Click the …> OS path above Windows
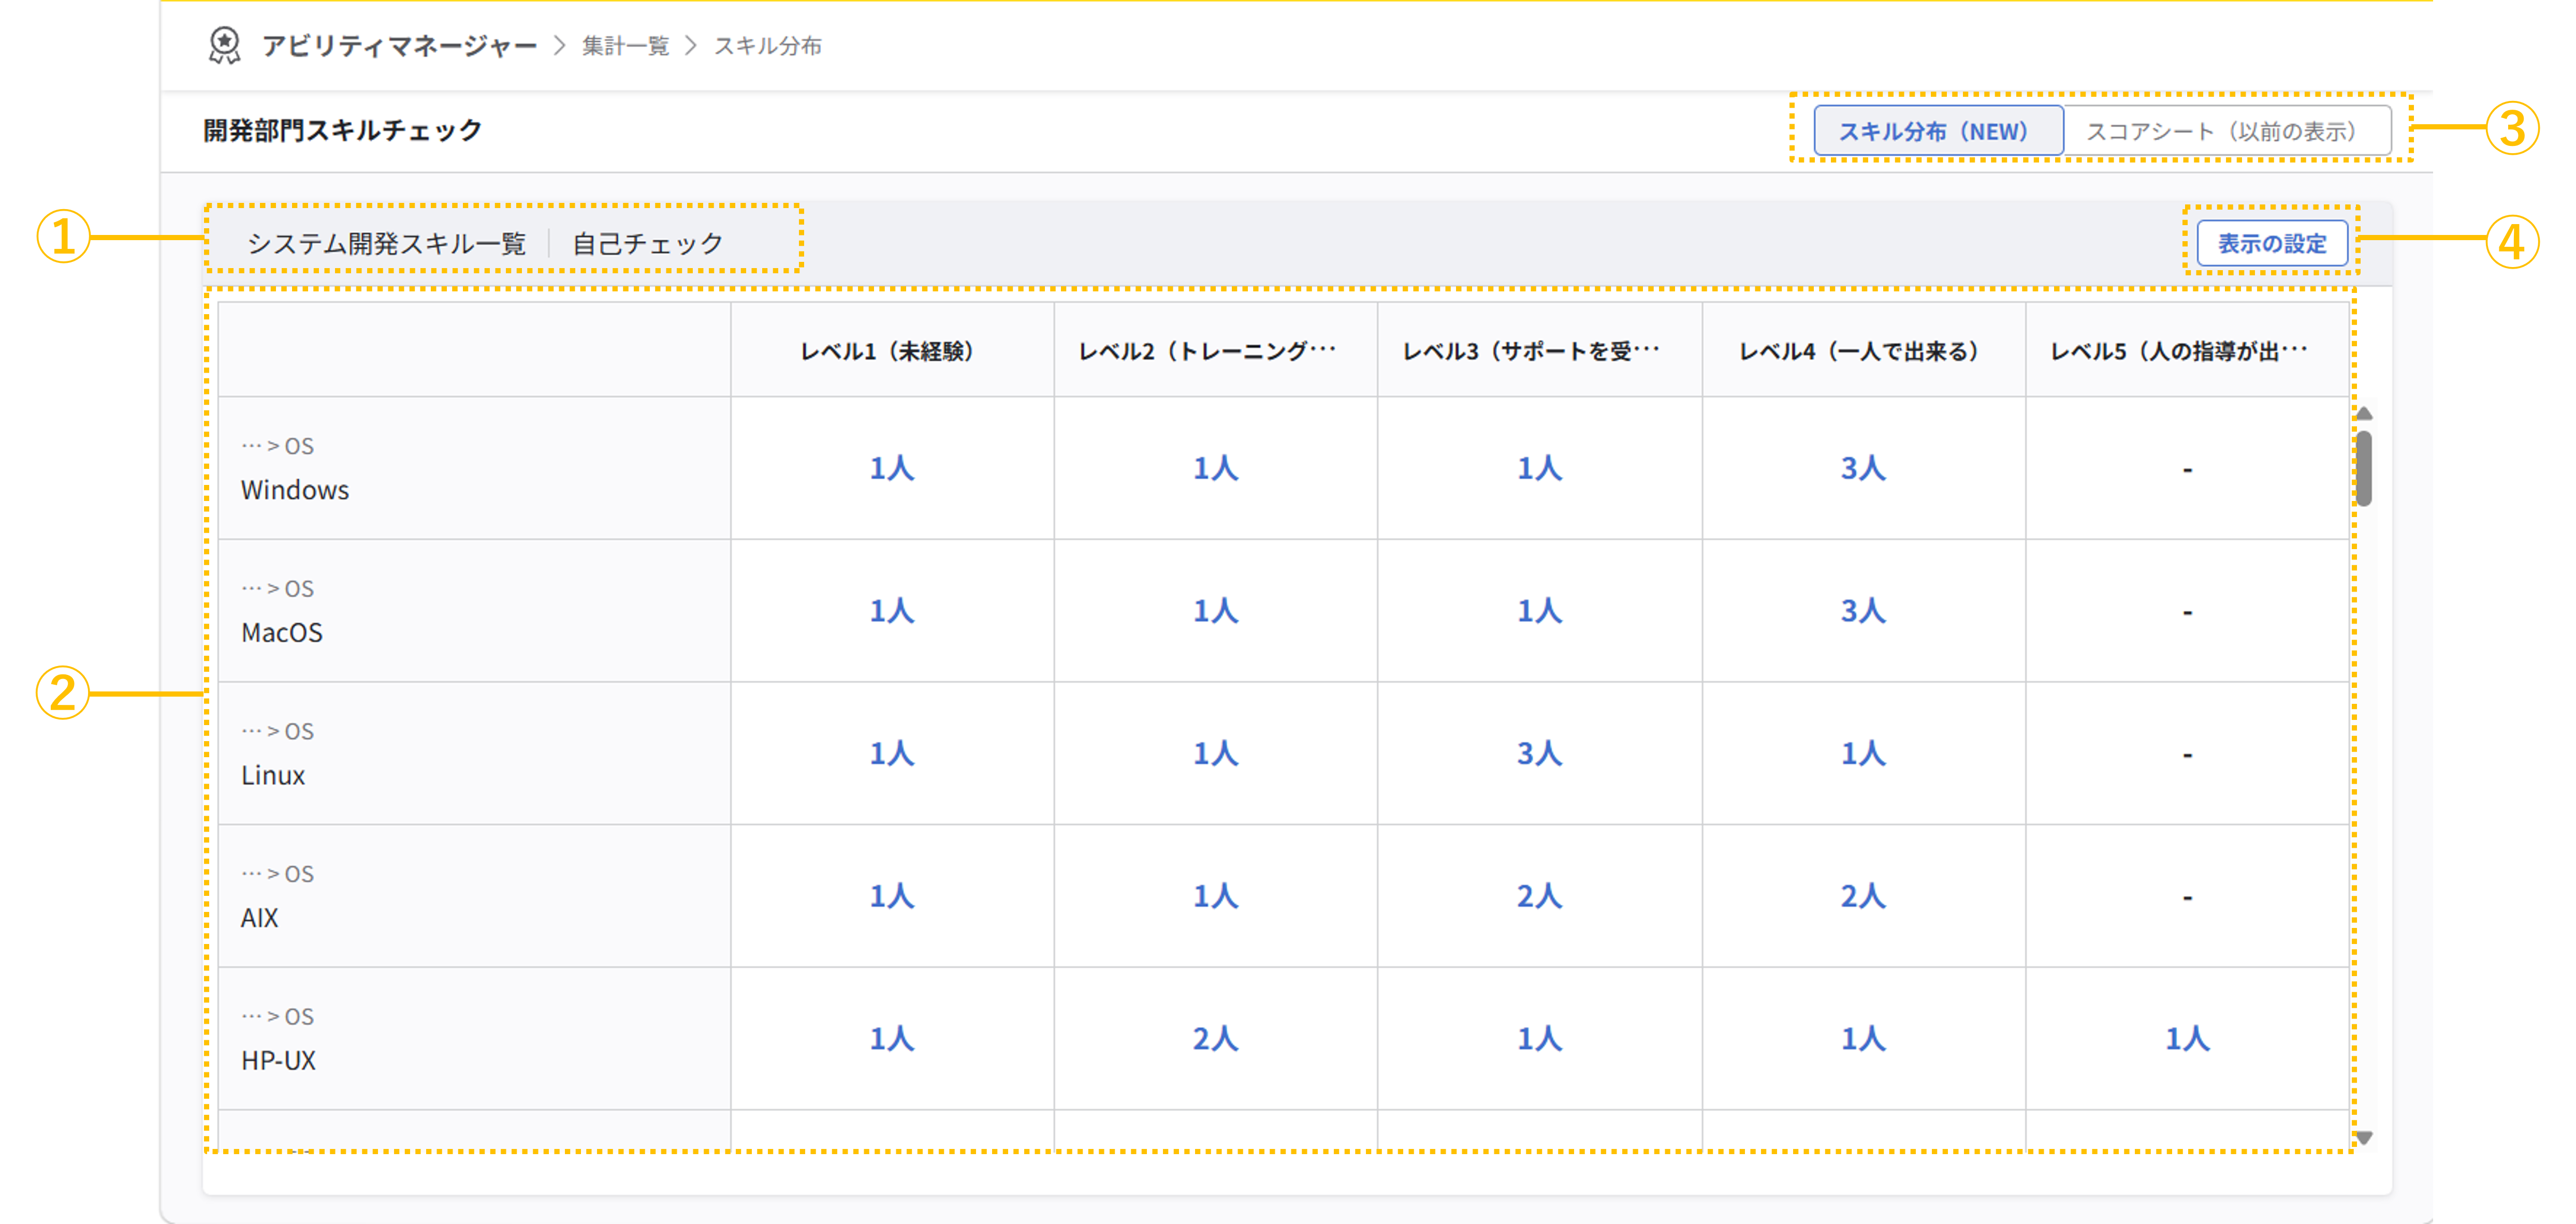 pyautogui.click(x=277, y=446)
